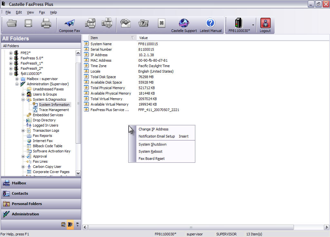Open the Personal Folders navigation pane
This screenshot has width=330, height=237.
[27, 204]
